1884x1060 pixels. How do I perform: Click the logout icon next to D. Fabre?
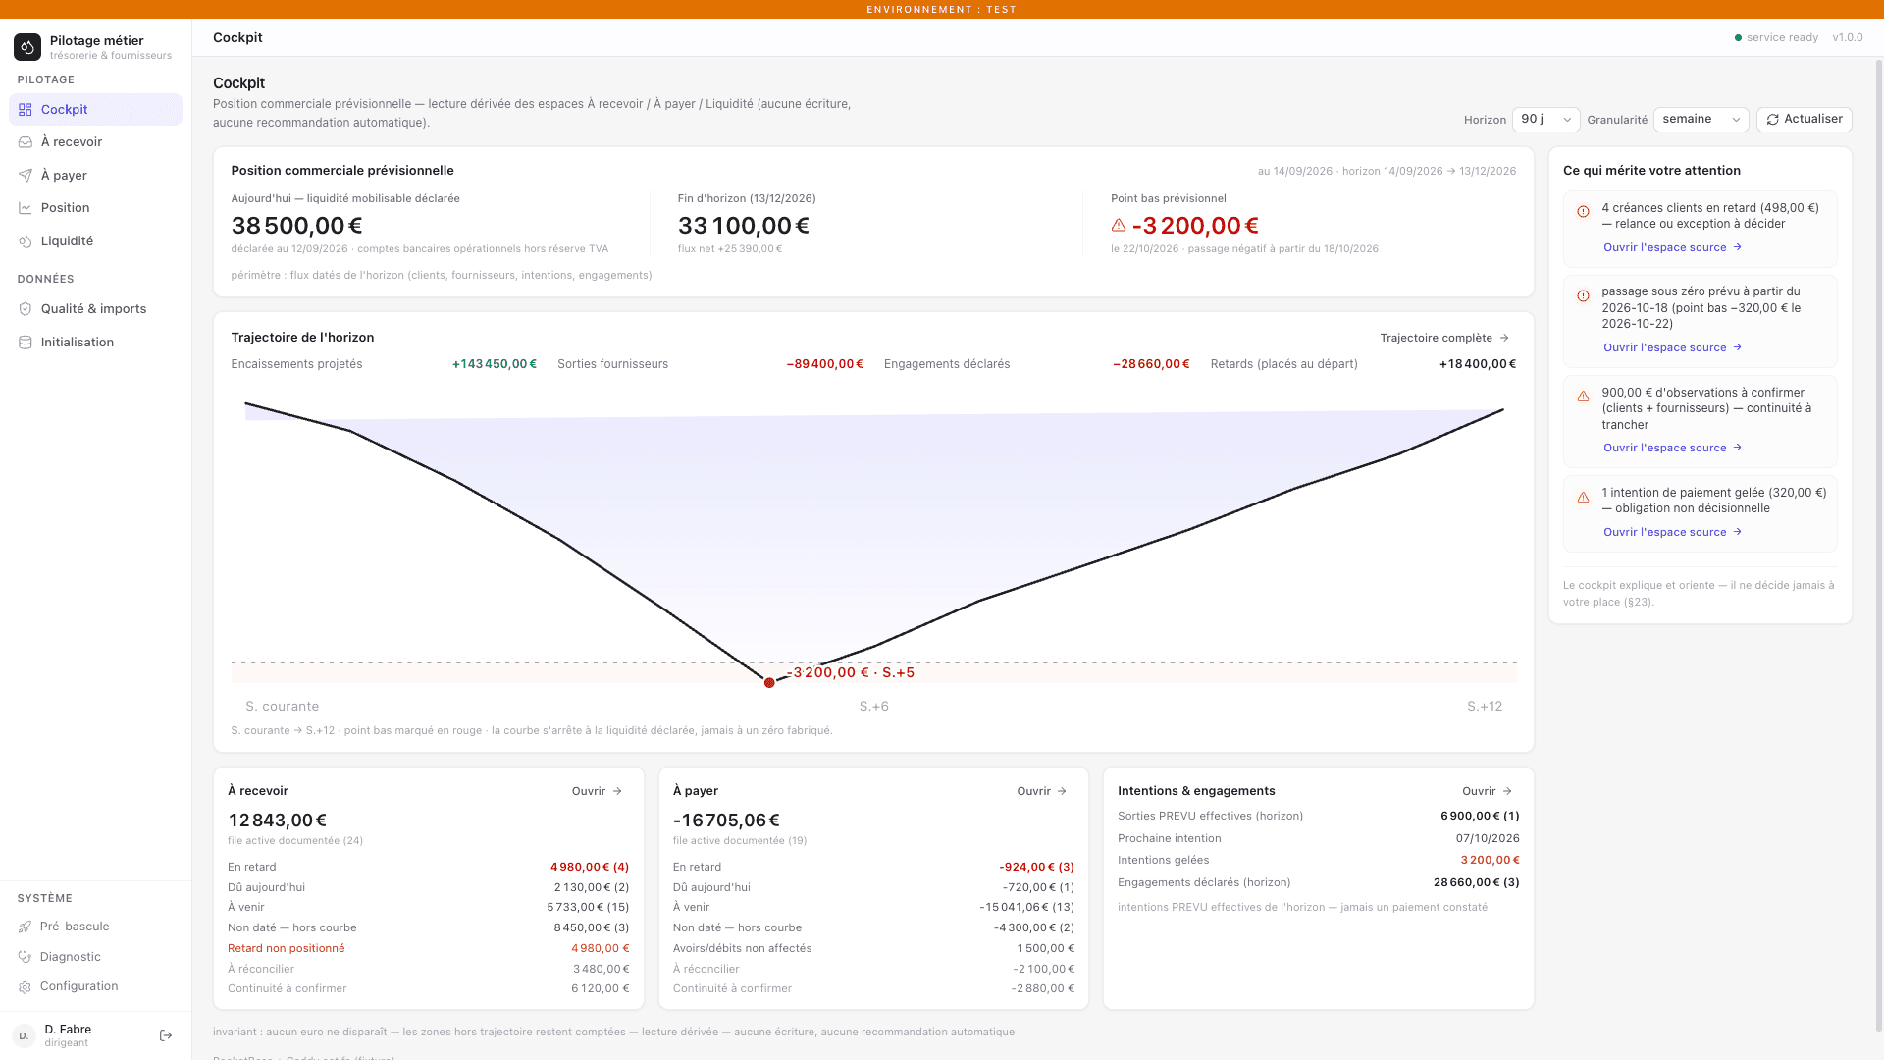click(166, 1035)
